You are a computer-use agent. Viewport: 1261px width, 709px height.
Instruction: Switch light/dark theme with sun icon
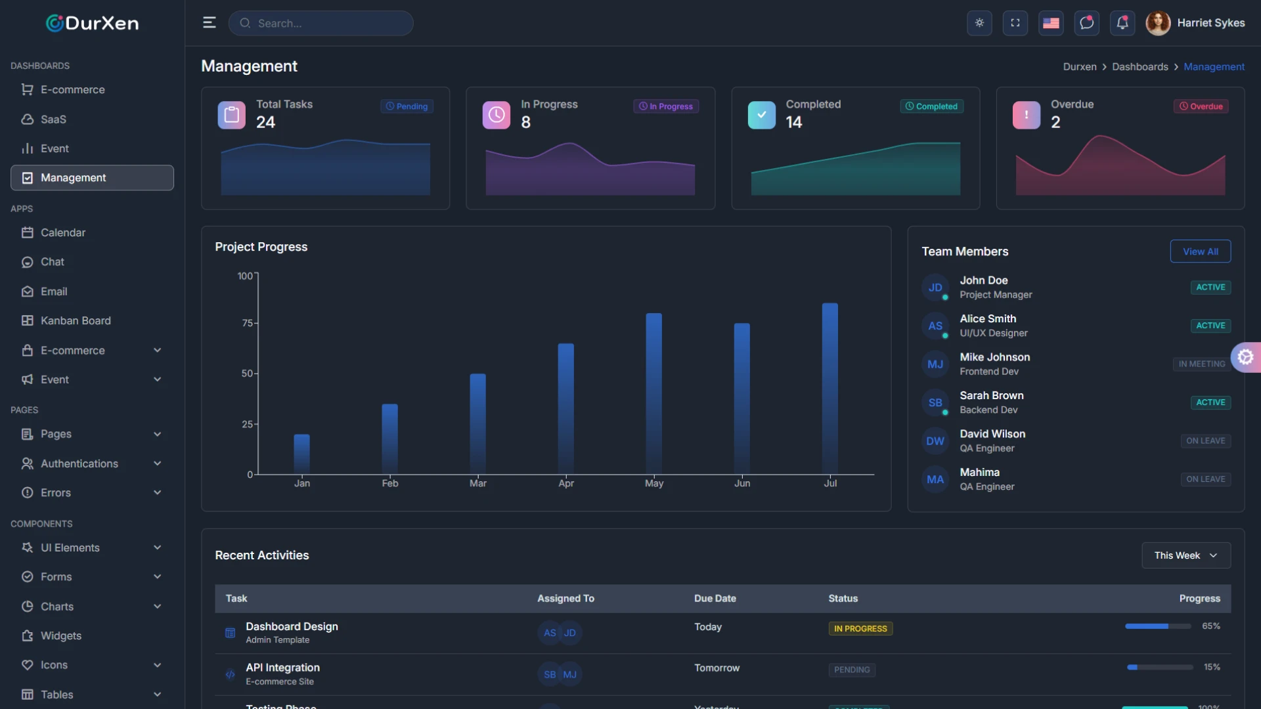tap(979, 23)
